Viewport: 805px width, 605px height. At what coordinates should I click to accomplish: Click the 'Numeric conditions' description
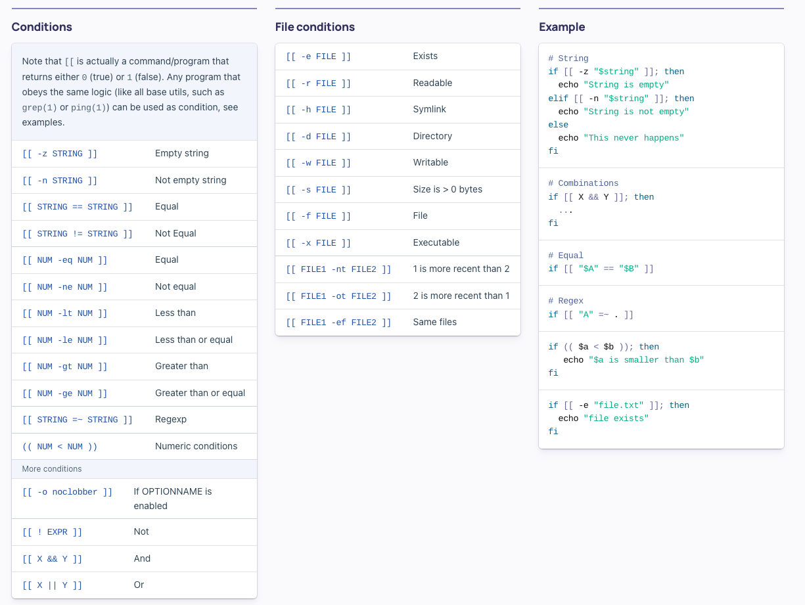(196, 446)
